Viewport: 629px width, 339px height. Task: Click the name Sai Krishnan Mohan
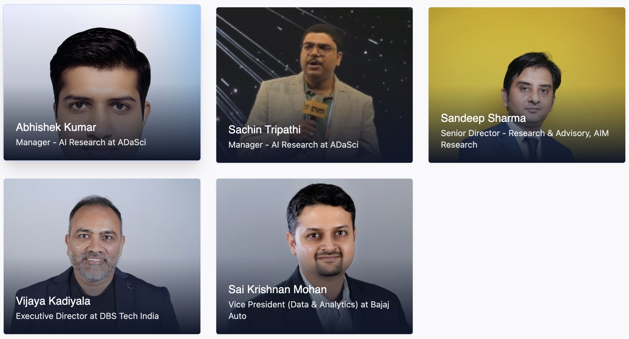[x=277, y=289]
